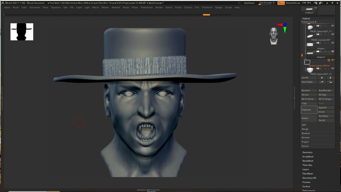This screenshot has height=192, width=341.
Task: Toggle visibility eye of PM3D_Sphere3D1_11
Action: [332, 26]
